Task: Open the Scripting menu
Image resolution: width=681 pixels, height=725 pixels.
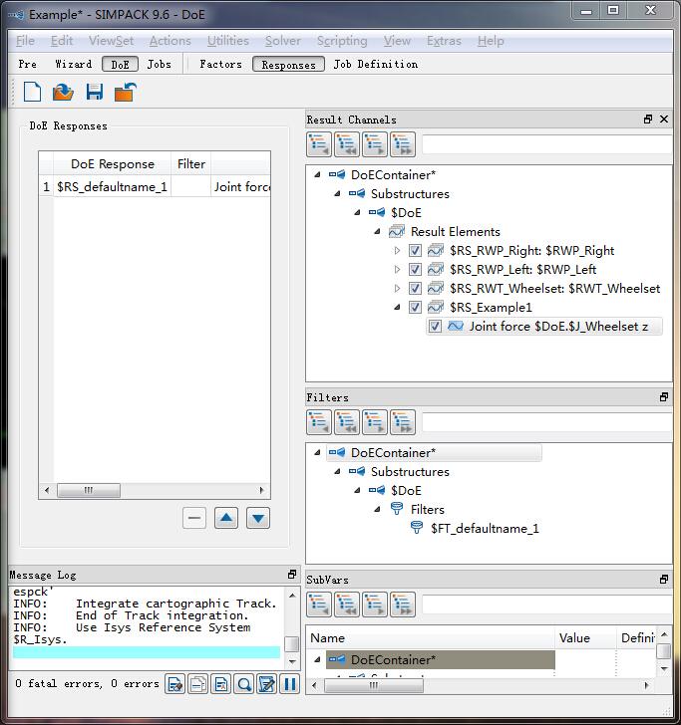Action: (x=342, y=41)
